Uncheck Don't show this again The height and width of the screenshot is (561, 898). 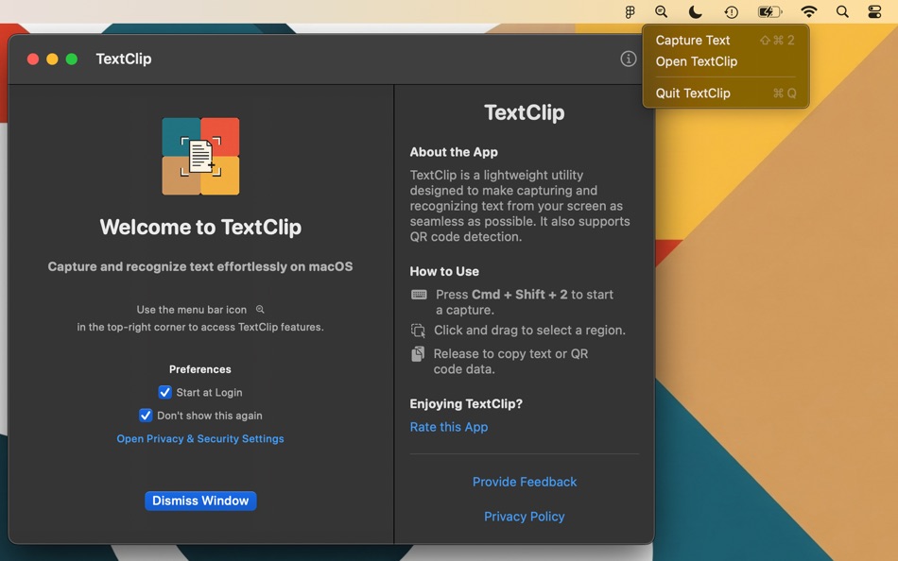coord(146,415)
